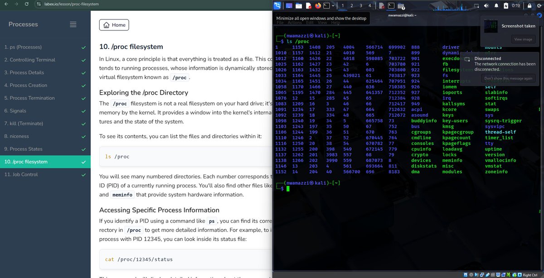Image resolution: width=544 pixels, height=278 pixels.
Task: Open lesson 6. Signals
Action: pos(45,110)
